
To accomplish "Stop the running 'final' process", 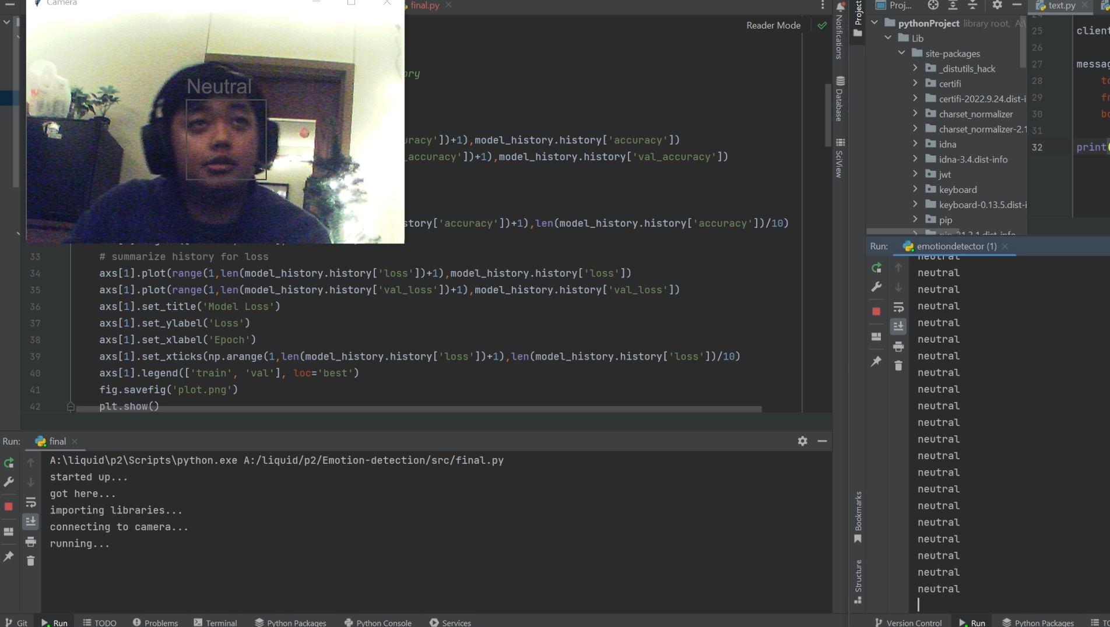I will pyautogui.click(x=9, y=506).
